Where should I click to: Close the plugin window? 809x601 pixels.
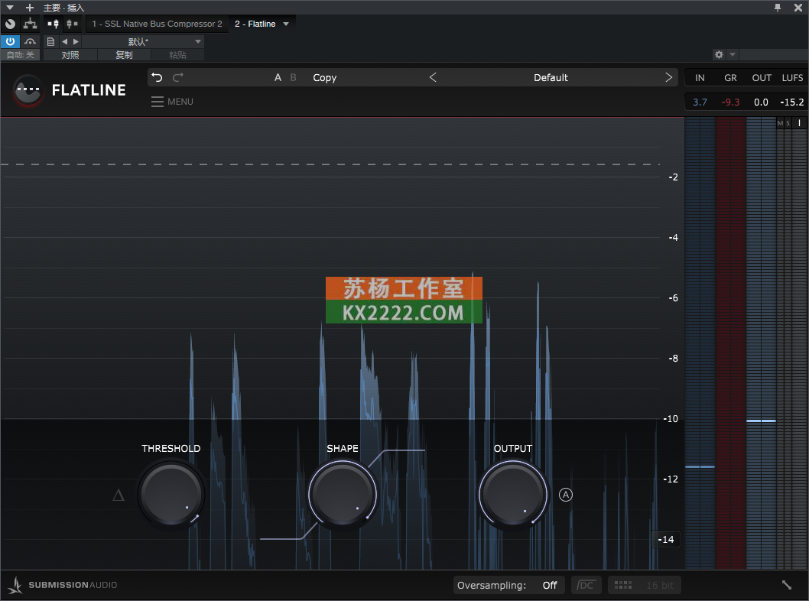point(798,8)
